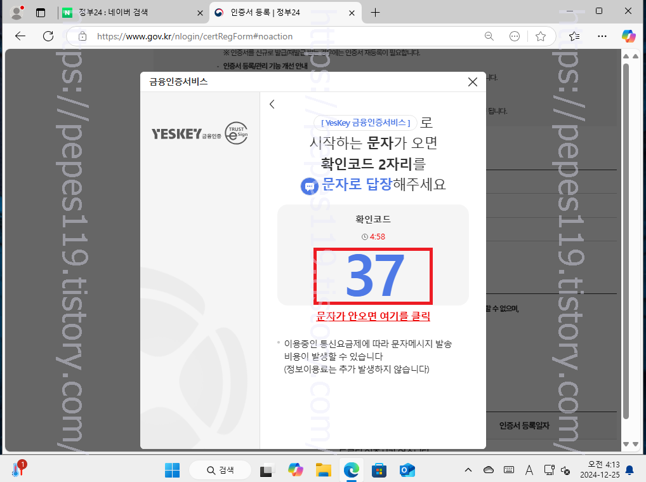Add this page to favorites star
Viewport: 646px width, 482px height.
tap(541, 36)
